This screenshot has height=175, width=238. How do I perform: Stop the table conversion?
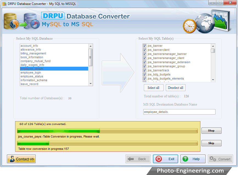point(211,130)
